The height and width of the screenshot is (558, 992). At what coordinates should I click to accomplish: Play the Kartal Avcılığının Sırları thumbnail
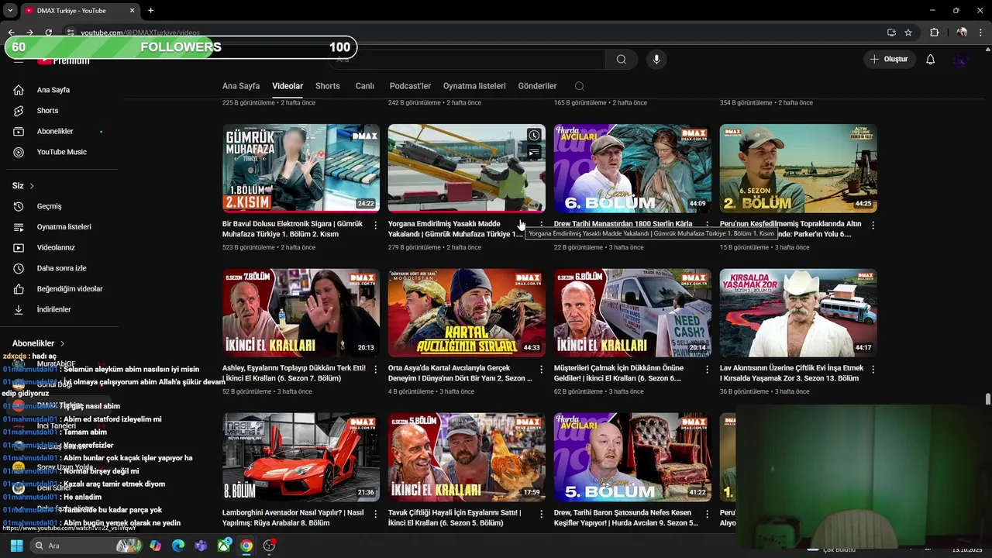tap(467, 313)
